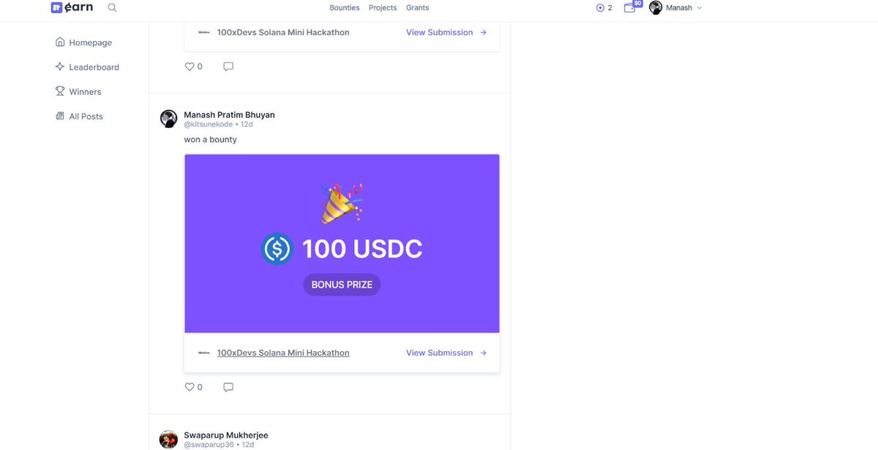The width and height of the screenshot is (878, 450).
Task: Click the party popper emoji
Action: (342, 203)
